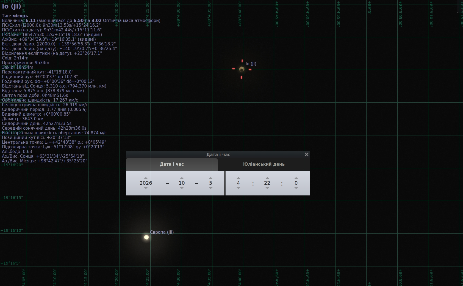Increase the hour value 4 with up arrow

(x=238, y=178)
